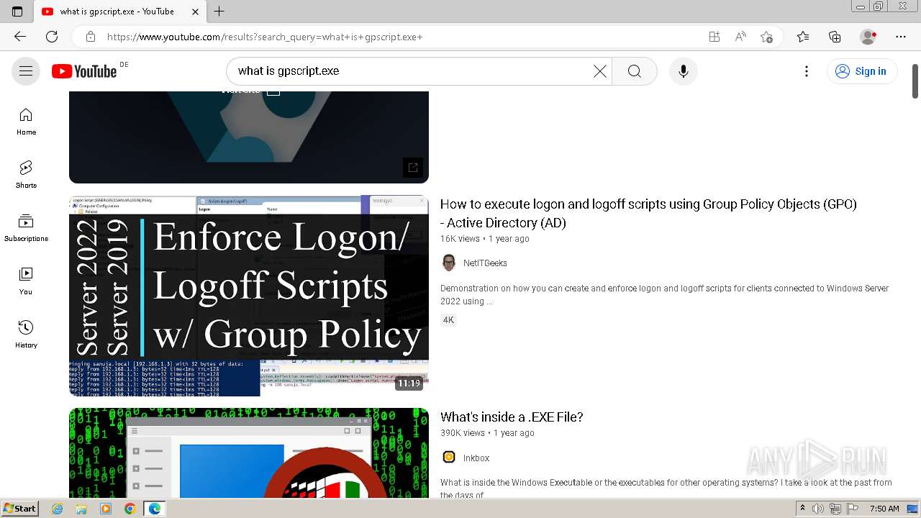Reload the page with refresh icon
Image resolution: width=921 pixels, height=518 pixels.
(x=52, y=37)
